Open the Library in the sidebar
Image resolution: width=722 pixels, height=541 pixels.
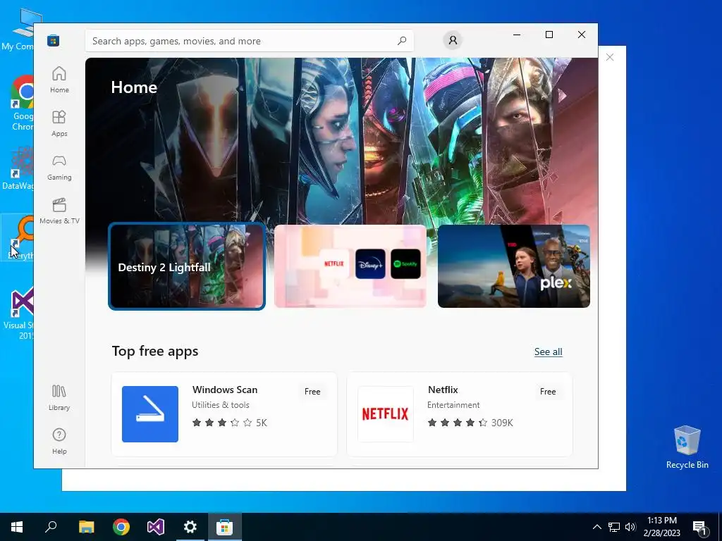pos(59,397)
